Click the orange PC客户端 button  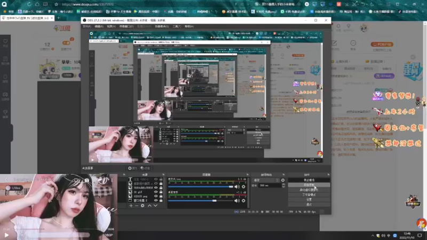point(382,44)
